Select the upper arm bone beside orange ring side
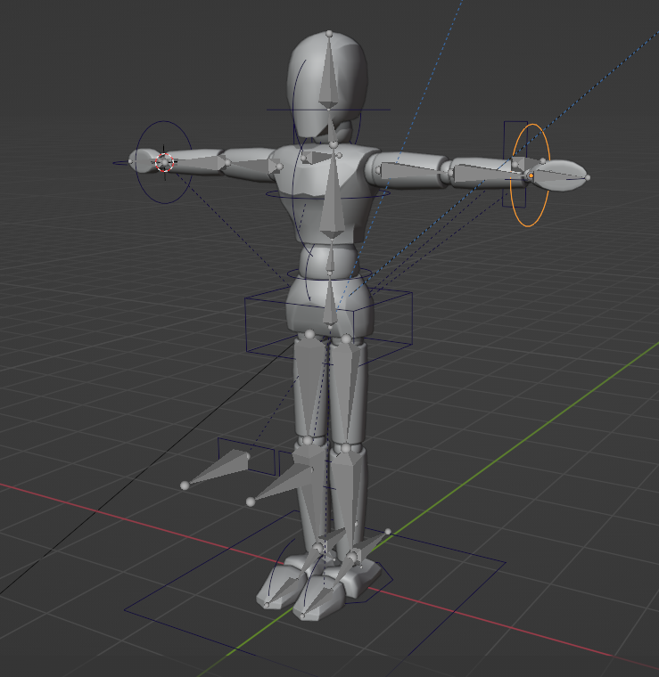Viewport: 659px width, 677px height. 406,170
